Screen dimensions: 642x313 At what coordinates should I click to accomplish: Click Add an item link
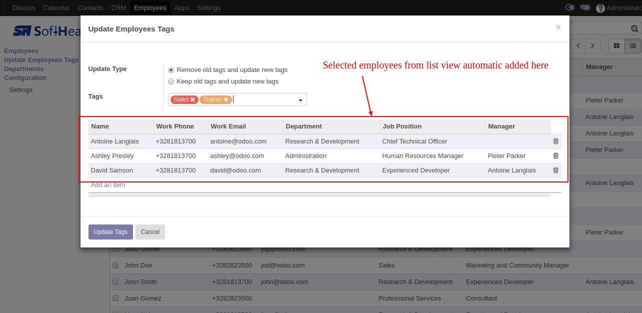(108, 185)
